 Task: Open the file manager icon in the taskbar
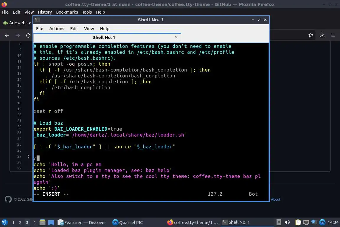click(x=42, y=222)
